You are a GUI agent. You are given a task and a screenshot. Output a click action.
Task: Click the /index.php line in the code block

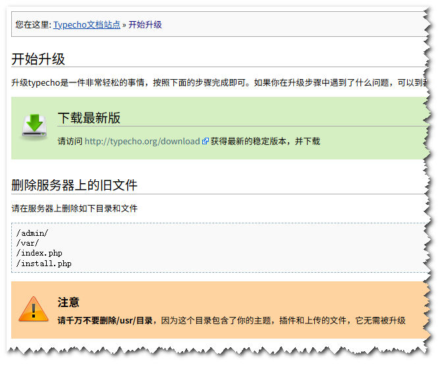[x=40, y=253]
